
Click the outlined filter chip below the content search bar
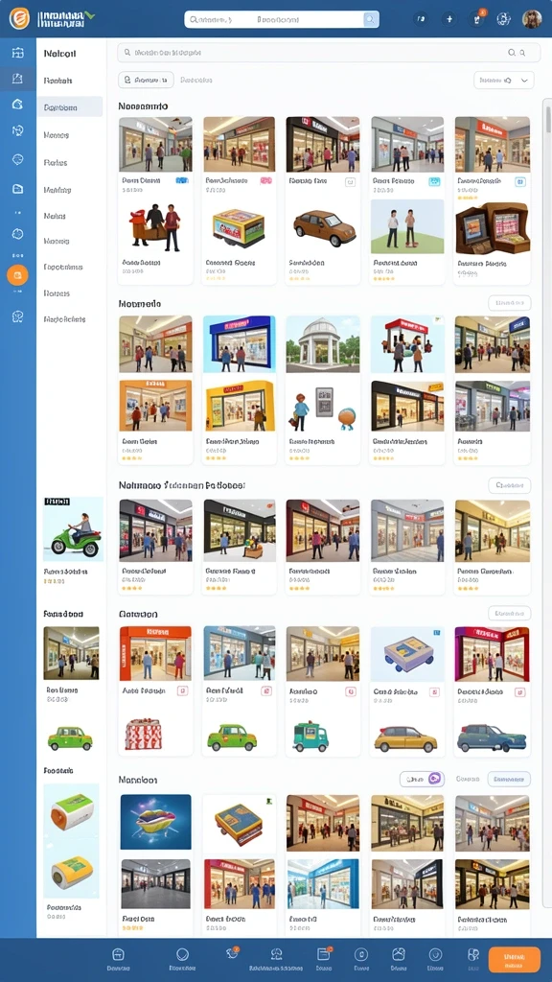tap(146, 81)
